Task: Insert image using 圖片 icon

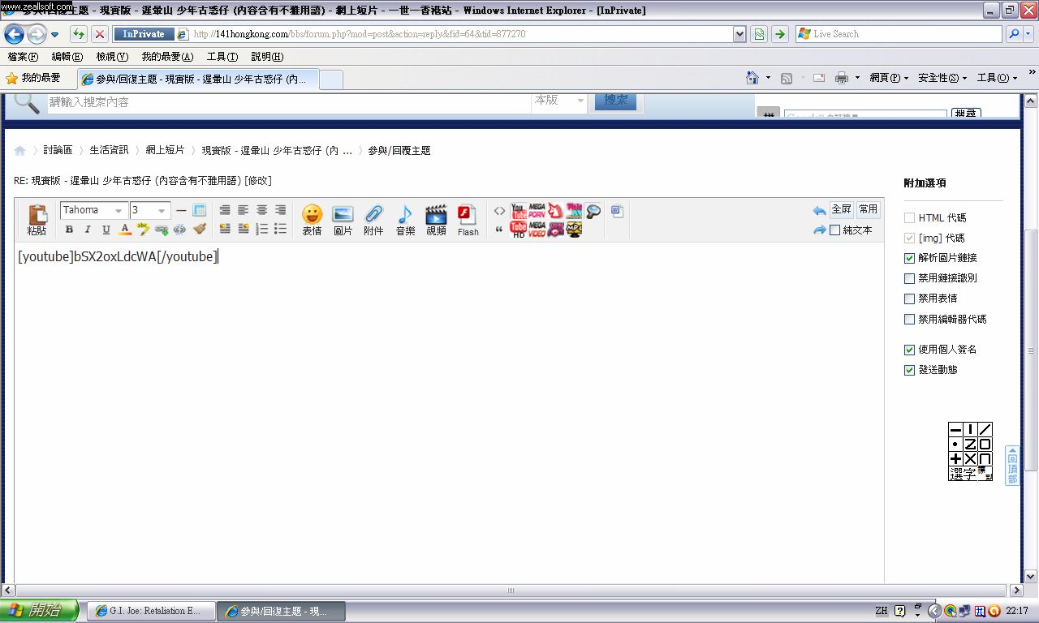Action: [343, 219]
